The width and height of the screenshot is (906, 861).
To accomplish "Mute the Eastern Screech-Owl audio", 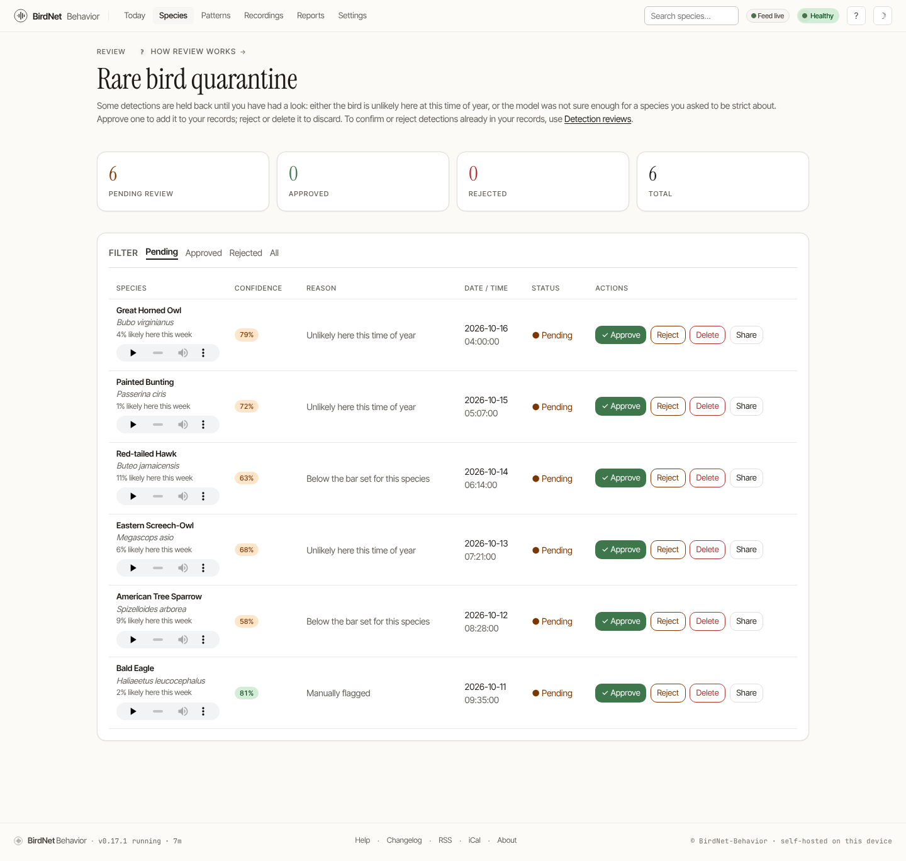I will pyautogui.click(x=183, y=568).
